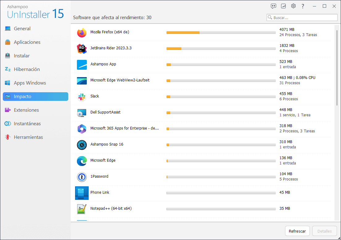
Task: Click the '5 Procesos' text
Action: pyautogui.click(x=288, y=179)
